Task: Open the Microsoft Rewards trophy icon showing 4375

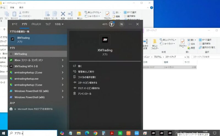Action: pyautogui.click(x=112, y=24)
